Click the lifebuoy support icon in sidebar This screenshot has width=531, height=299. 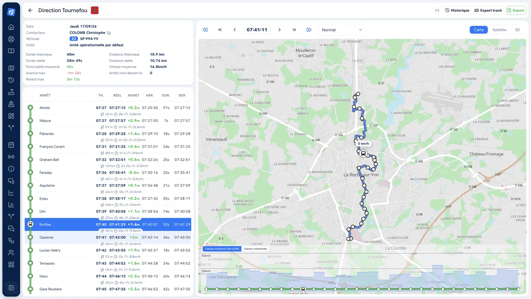click(x=11, y=39)
